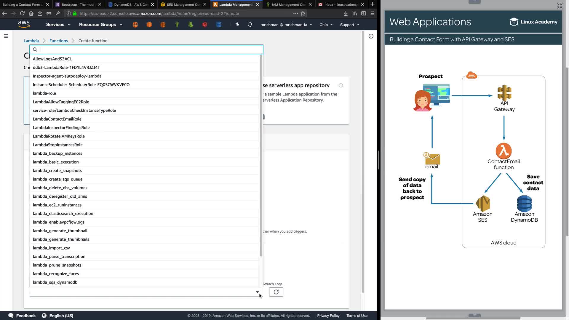Open the Ohio region selector
569x320 pixels.
[x=326, y=25]
